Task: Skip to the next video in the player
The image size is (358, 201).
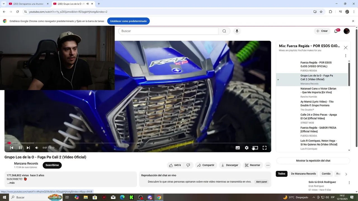Action: click(x=28, y=148)
